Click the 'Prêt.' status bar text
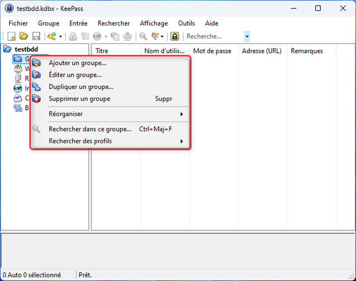The width and height of the screenshot is (356, 281). tap(85, 275)
